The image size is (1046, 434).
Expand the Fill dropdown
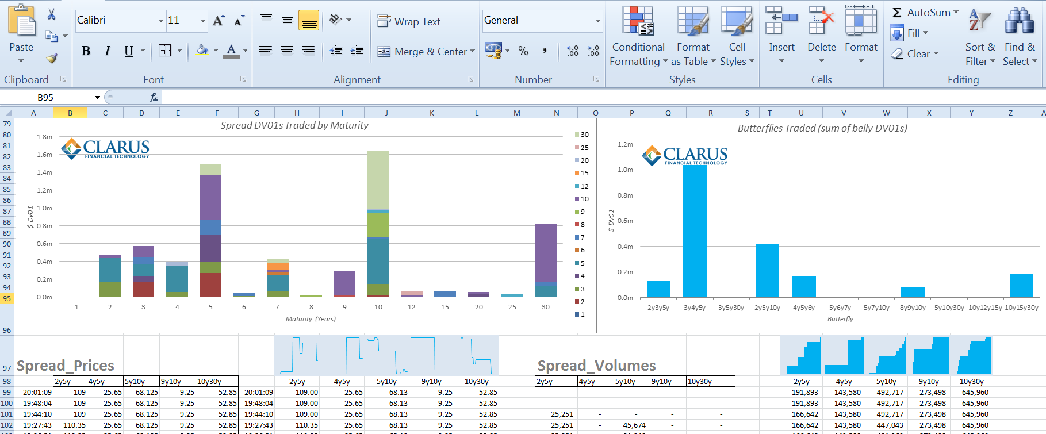(925, 33)
